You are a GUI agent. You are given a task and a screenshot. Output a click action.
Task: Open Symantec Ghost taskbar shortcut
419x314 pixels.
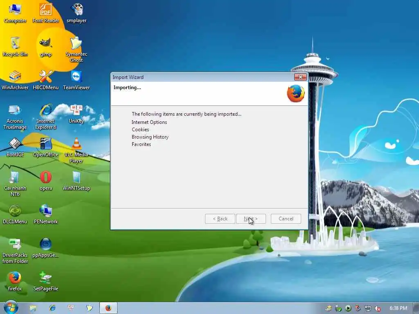[90, 308]
